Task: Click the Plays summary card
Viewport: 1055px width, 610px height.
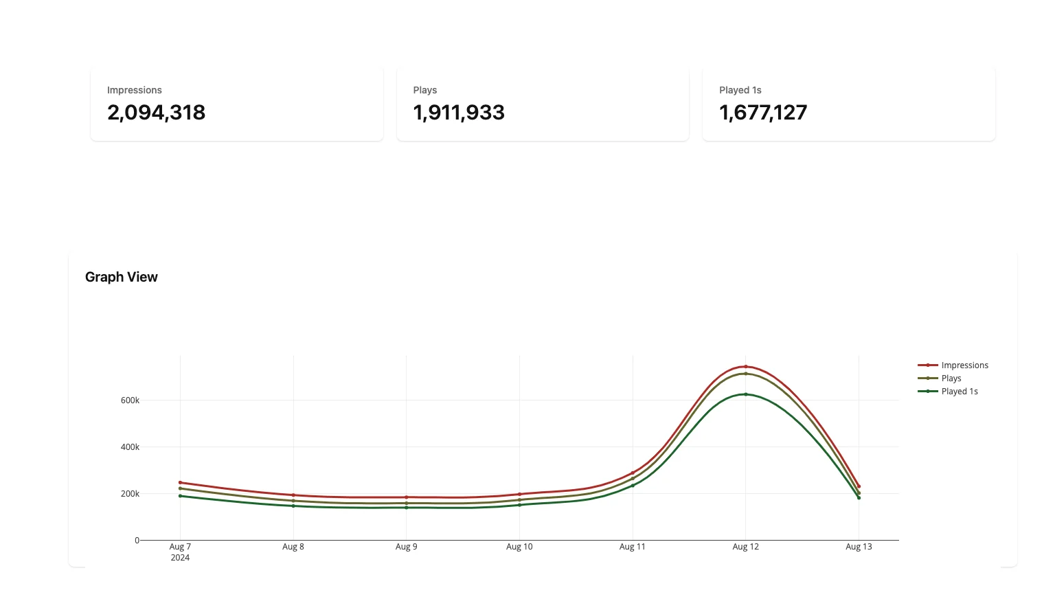Action: point(543,104)
